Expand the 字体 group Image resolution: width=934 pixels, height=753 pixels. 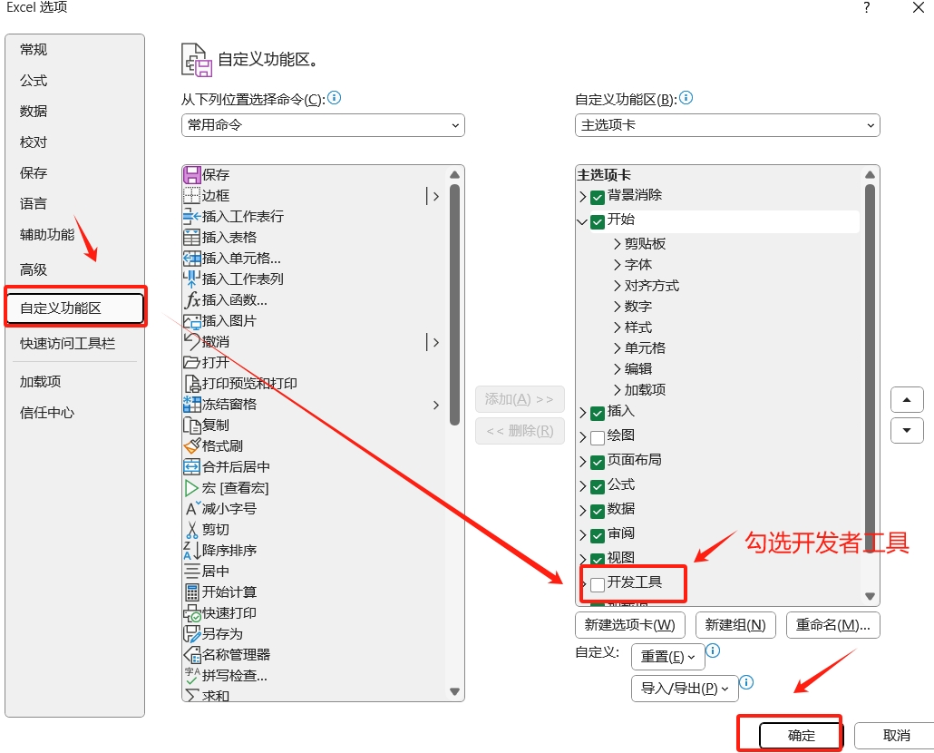(618, 265)
